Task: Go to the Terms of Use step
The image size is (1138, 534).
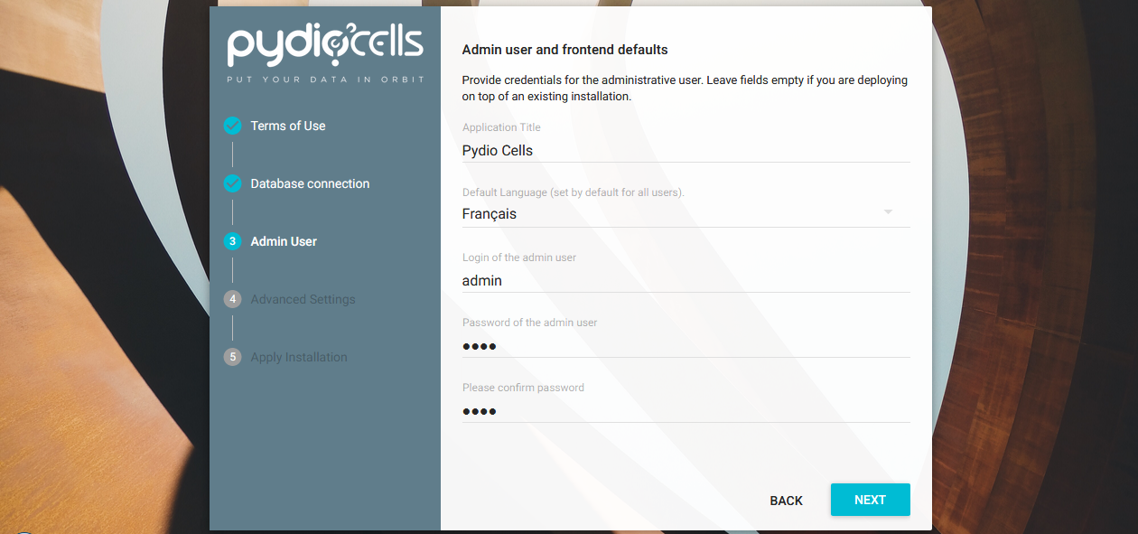Action: coord(288,126)
